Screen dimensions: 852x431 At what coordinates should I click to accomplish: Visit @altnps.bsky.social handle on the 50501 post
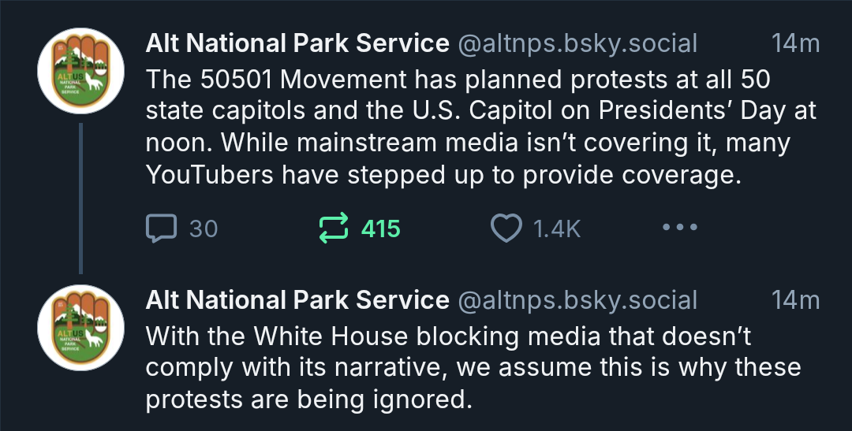(x=577, y=44)
